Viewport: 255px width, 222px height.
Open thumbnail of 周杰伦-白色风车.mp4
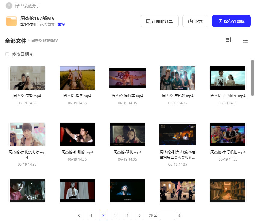[x=228, y=78]
